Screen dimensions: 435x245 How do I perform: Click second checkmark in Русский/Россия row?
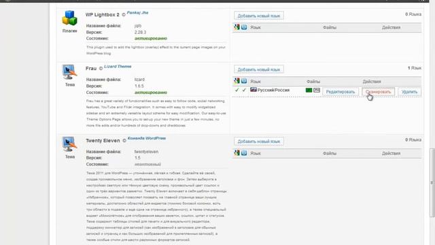click(x=244, y=90)
